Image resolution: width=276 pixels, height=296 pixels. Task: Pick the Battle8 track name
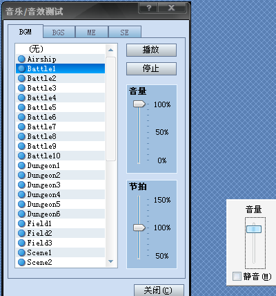[41, 136]
